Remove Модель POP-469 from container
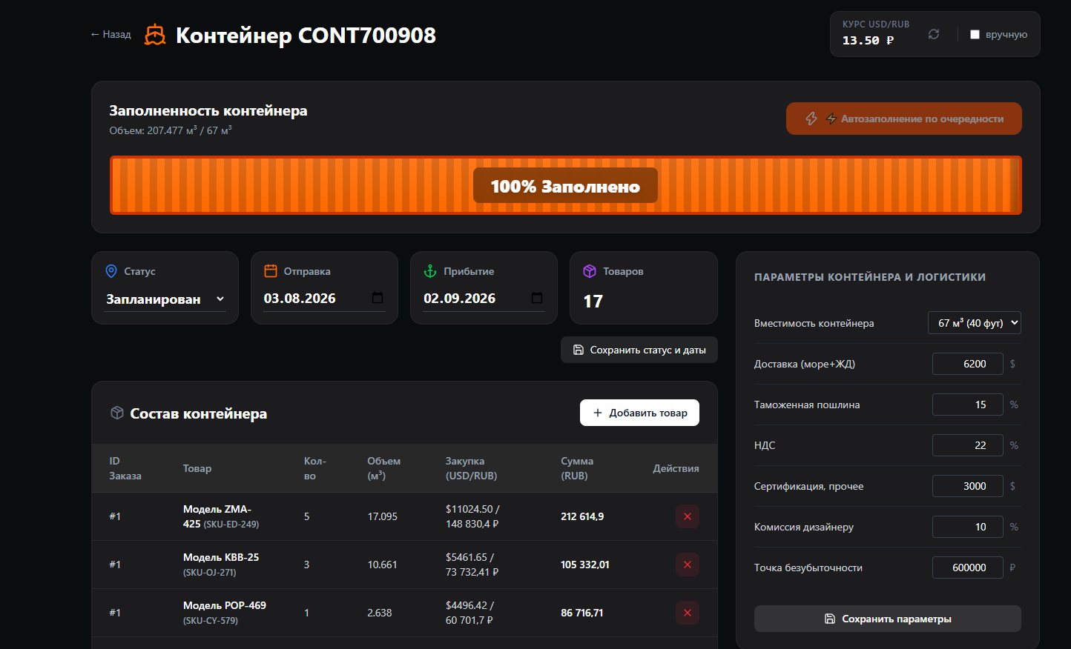The image size is (1071, 649). point(687,613)
